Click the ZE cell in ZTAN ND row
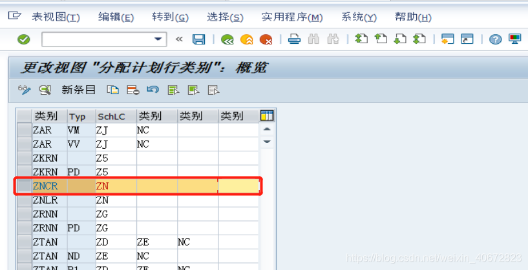The width and height of the screenshot is (528, 270). click(x=116, y=256)
